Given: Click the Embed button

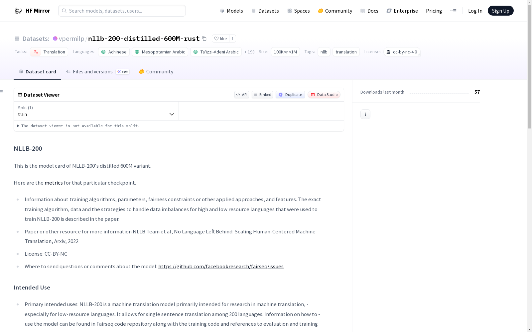Looking at the screenshot, I should pos(262,95).
